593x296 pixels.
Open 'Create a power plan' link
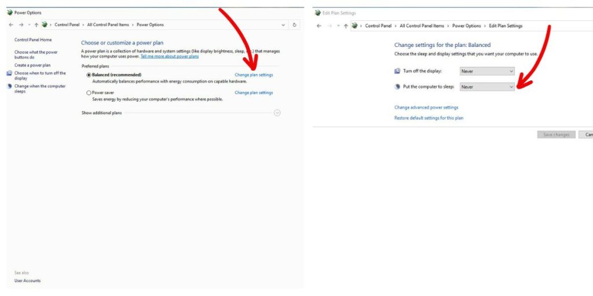tap(32, 65)
